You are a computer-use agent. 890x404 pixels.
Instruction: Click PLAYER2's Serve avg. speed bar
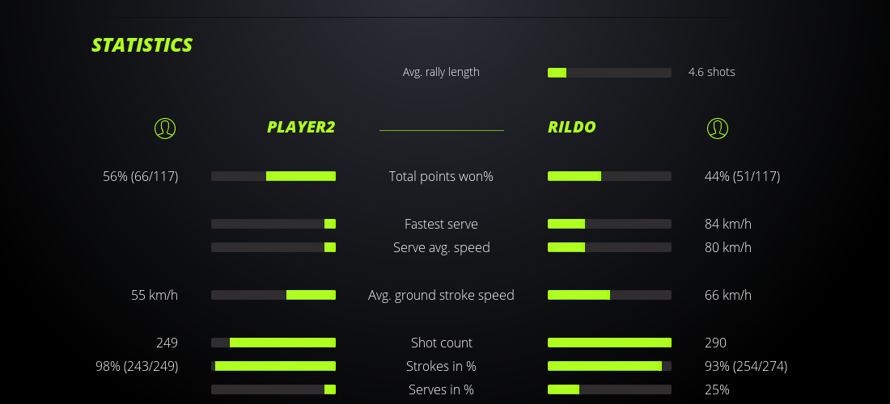pos(273,247)
